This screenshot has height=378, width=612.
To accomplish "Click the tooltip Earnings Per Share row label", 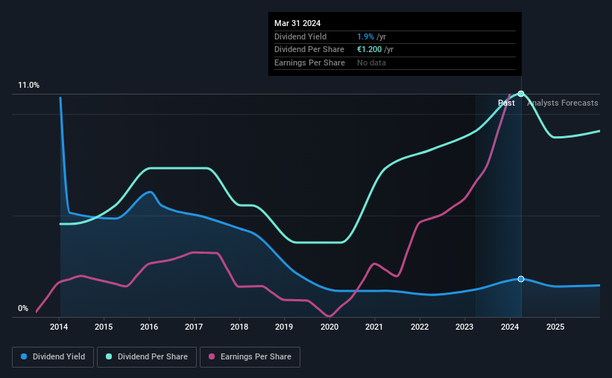I will [309, 63].
